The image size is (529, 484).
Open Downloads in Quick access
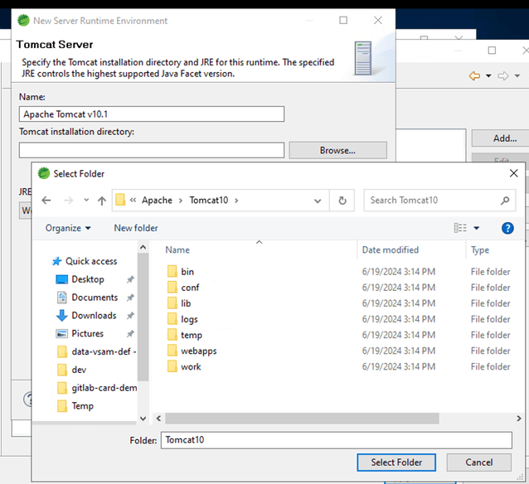click(x=94, y=316)
